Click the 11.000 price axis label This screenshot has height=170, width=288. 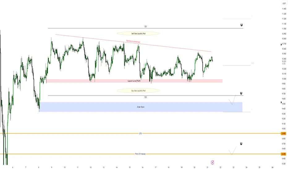(x=284, y=29)
